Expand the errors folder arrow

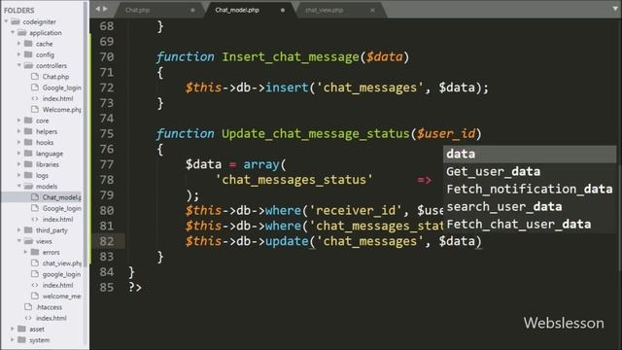point(25,252)
